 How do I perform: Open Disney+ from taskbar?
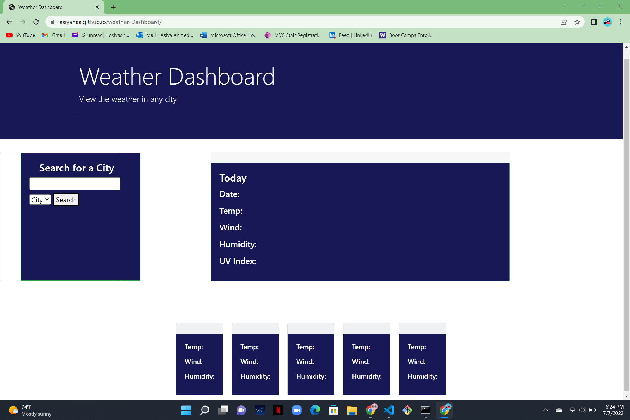click(260, 410)
